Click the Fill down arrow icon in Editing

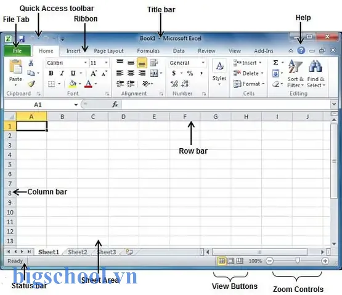tap(275, 73)
